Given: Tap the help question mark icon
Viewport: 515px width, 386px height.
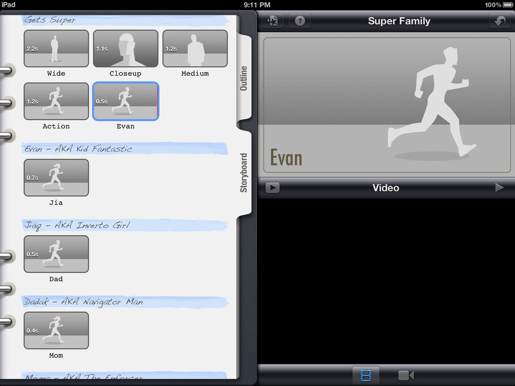Looking at the screenshot, I should [300, 21].
